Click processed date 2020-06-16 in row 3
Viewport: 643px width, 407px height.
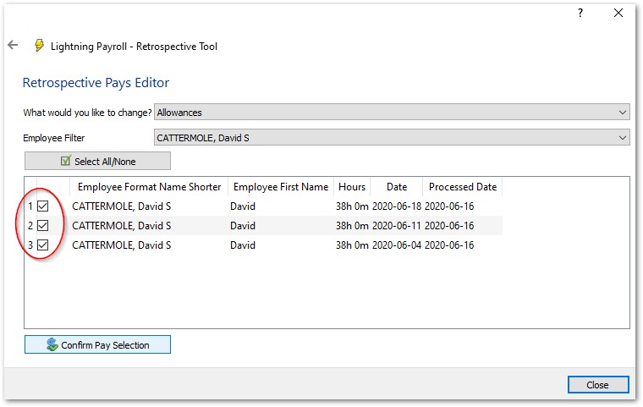(449, 245)
